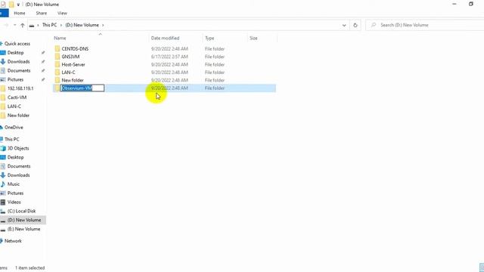
Task: Open Customize Quick Access Toolbar dropdown
Action: click(x=18, y=5)
